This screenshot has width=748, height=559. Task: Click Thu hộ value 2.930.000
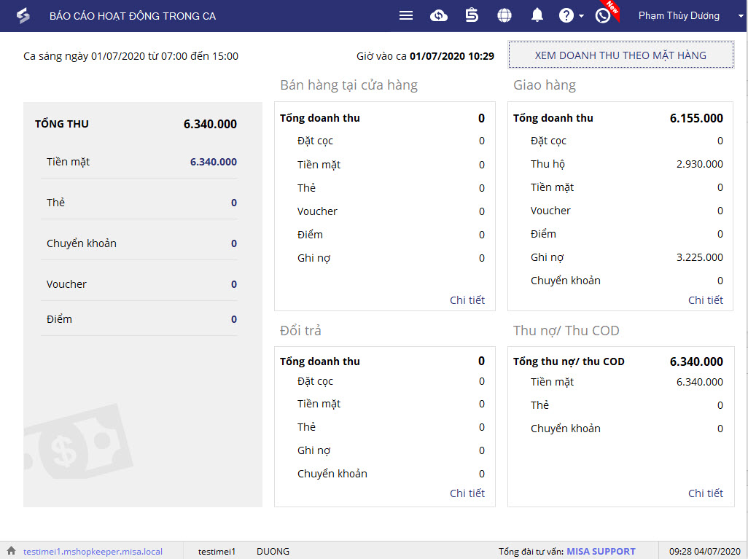tap(699, 164)
